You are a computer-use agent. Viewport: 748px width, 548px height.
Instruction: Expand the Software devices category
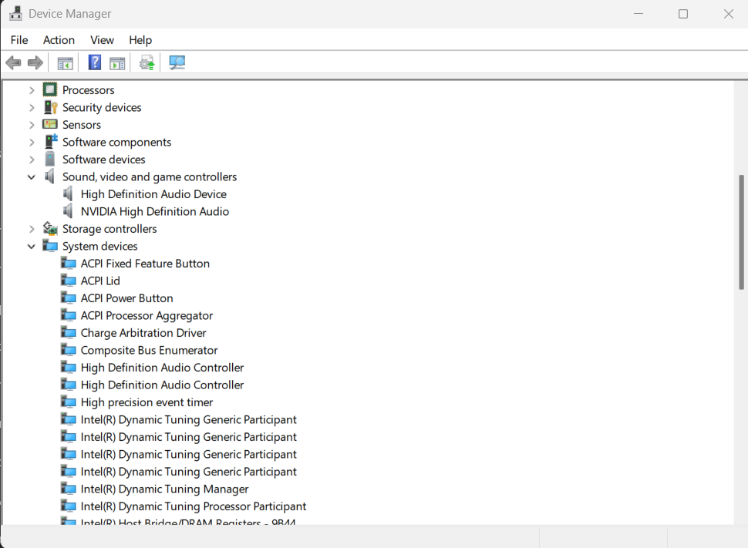tap(32, 160)
